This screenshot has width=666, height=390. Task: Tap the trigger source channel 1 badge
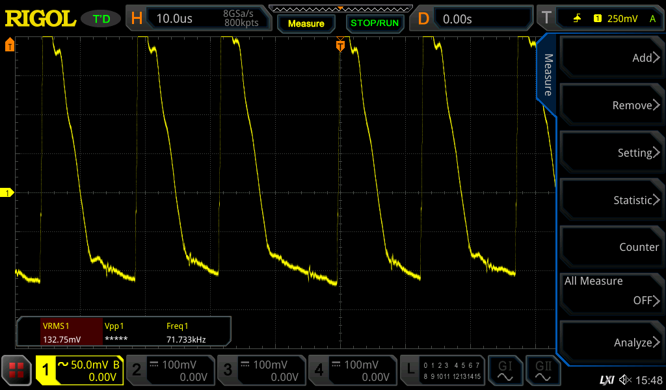point(597,18)
